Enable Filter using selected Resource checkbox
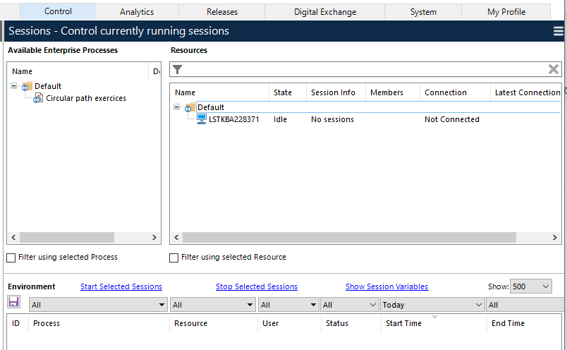Screen dimensions: 567x350 174,258
